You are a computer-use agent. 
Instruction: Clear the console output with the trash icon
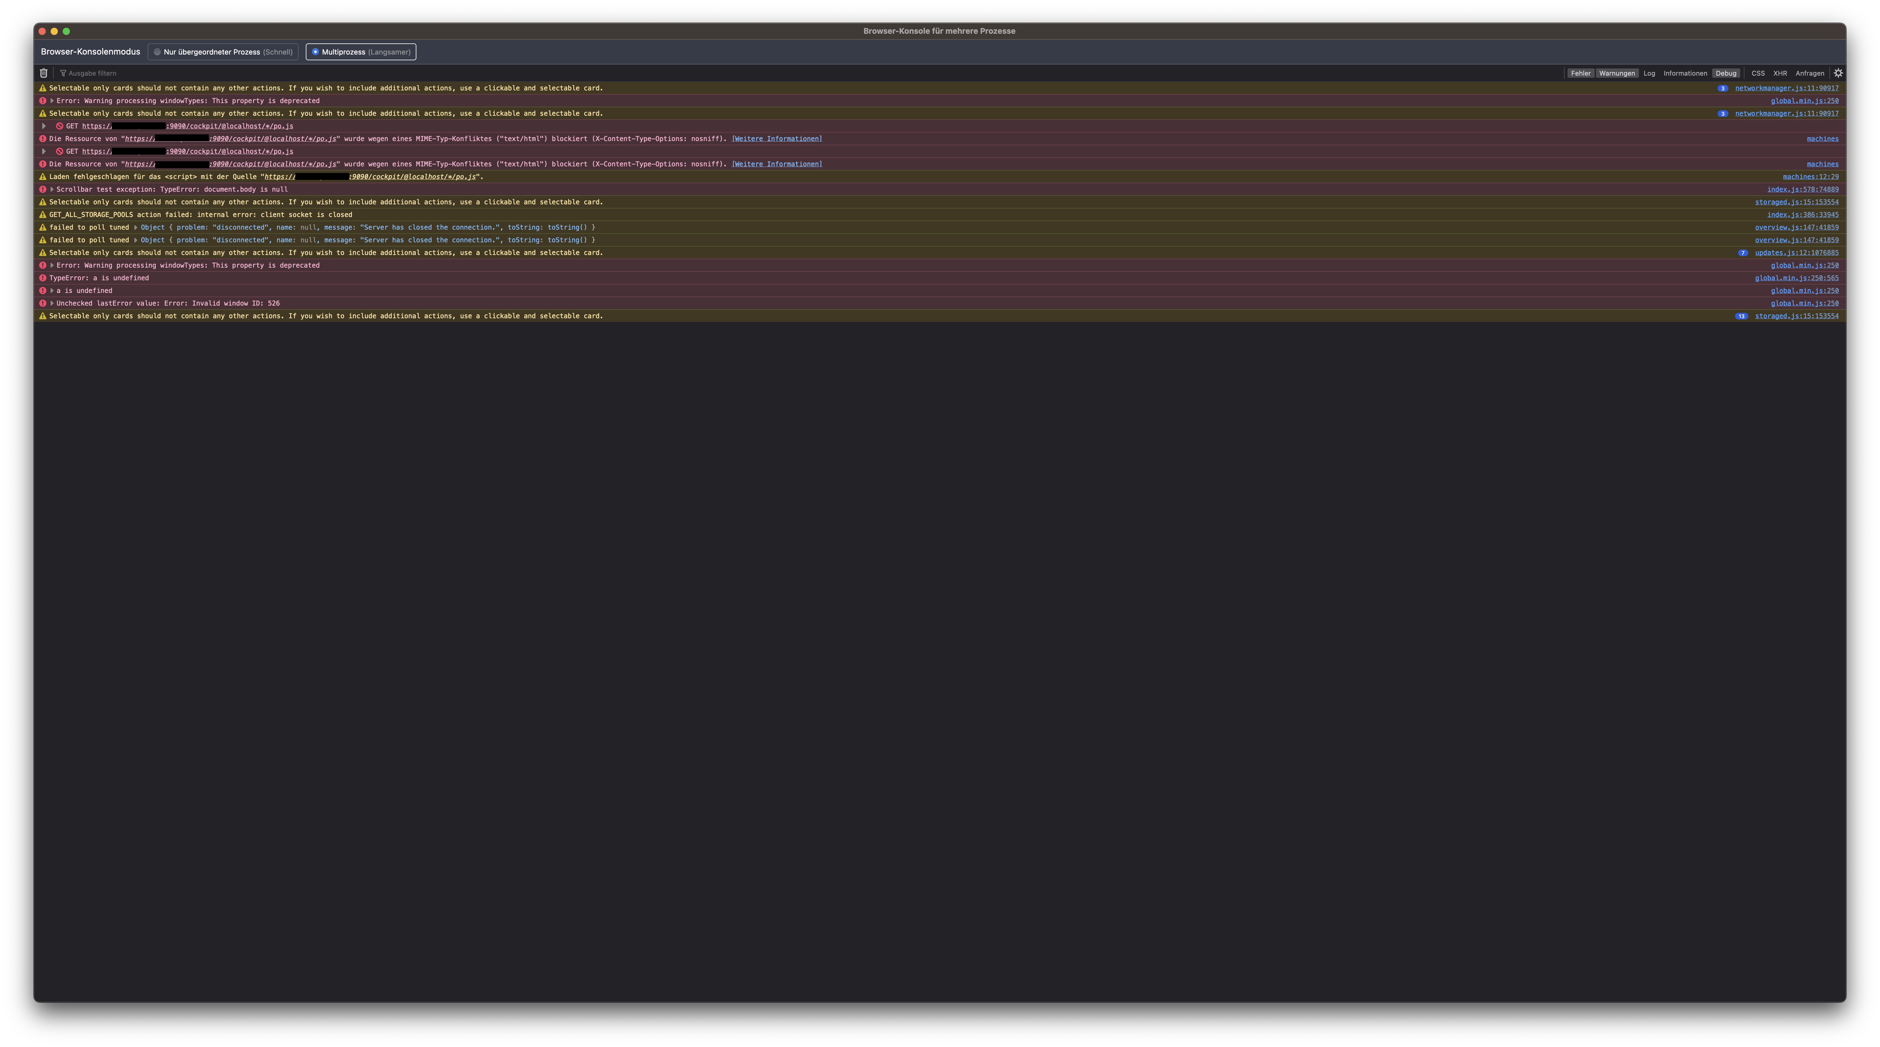(x=44, y=73)
